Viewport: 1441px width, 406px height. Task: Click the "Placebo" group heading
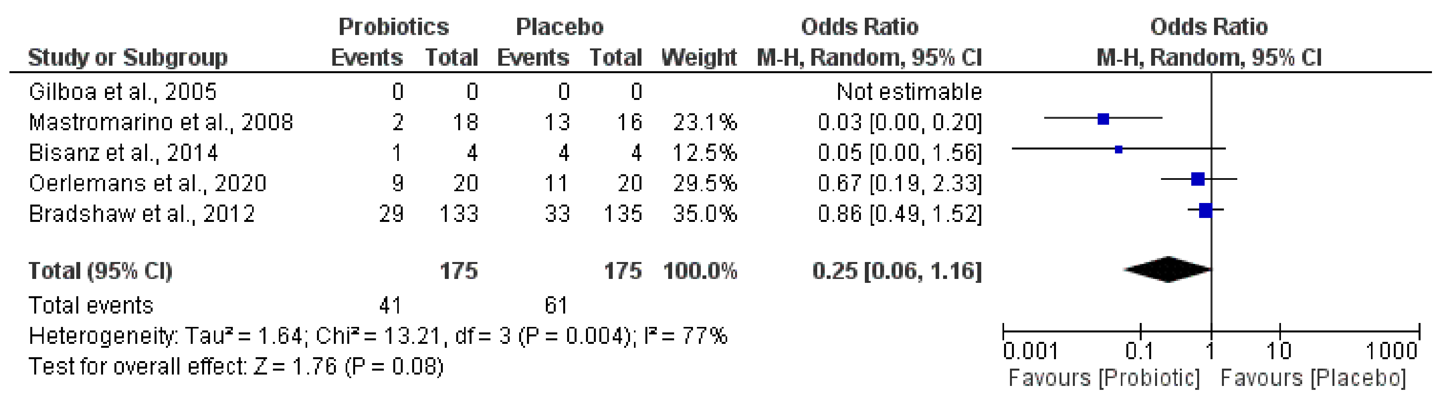559,27
